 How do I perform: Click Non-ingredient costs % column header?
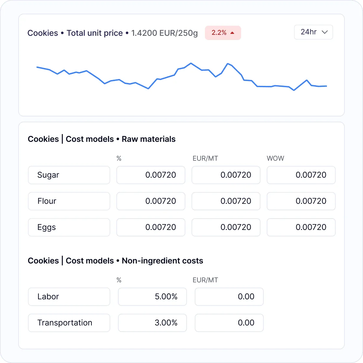119,280
